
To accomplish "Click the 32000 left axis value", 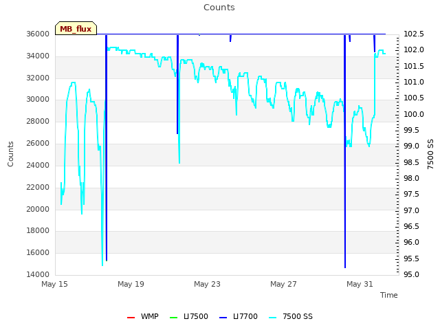I will click(38, 78).
